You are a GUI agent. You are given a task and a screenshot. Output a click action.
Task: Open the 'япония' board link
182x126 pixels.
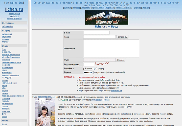(5, 42)
